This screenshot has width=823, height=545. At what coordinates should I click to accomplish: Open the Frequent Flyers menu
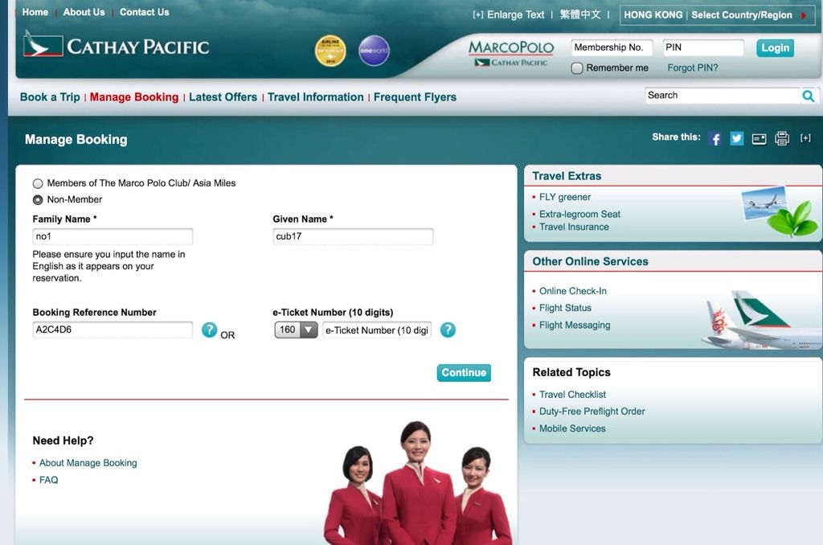416,97
